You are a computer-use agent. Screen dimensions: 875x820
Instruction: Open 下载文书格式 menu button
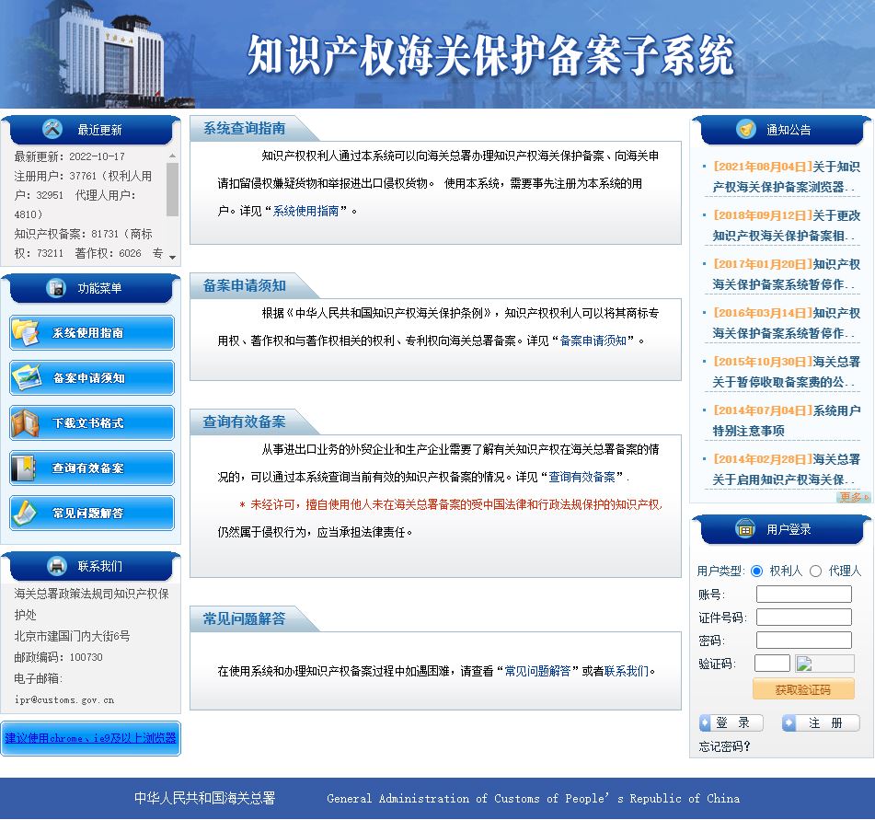[x=92, y=423]
